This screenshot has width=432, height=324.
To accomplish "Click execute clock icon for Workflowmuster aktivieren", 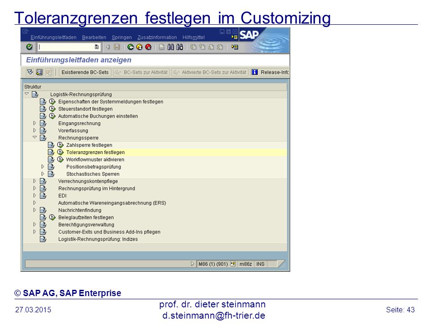I will [x=60, y=159].
